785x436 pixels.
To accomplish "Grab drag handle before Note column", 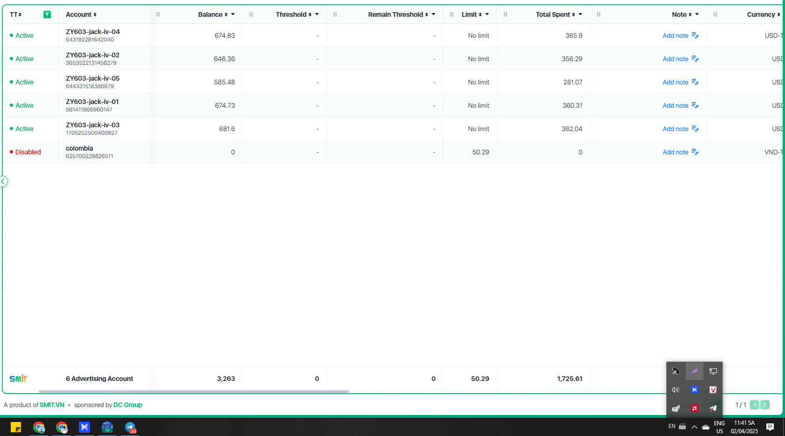I will tap(598, 14).
